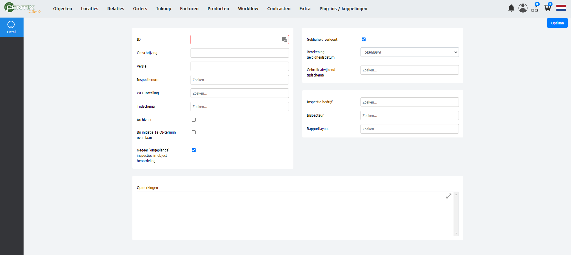571x255 pixels.
Task: Open the notifications bell icon
Action: coord(511,8)
